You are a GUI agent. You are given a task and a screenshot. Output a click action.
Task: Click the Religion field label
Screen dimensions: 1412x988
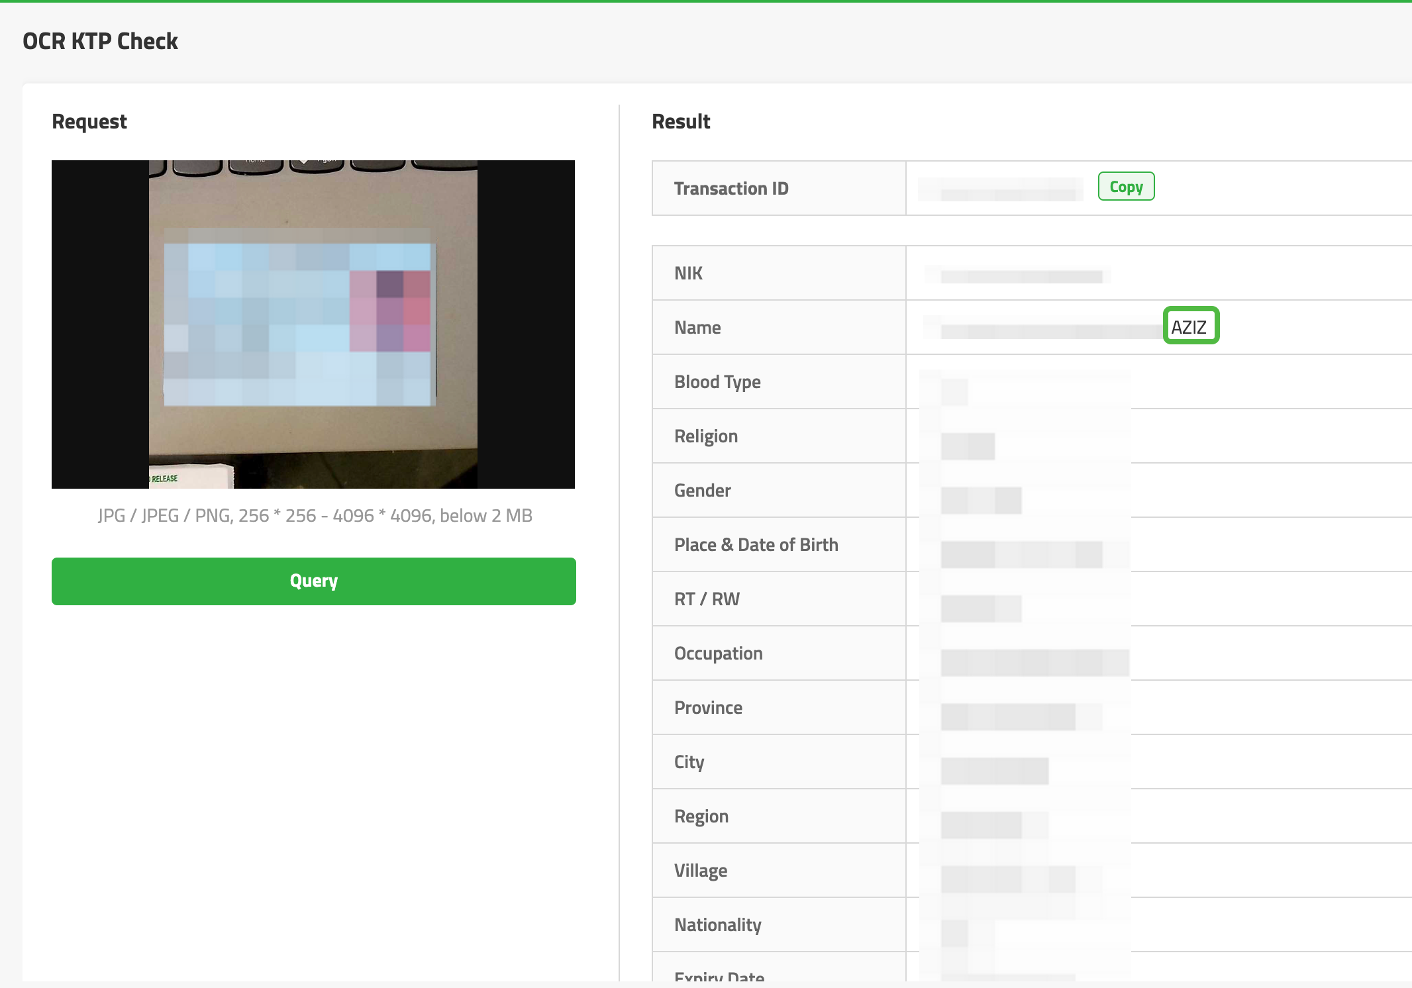pyautogui.click(x=706, y=436)
